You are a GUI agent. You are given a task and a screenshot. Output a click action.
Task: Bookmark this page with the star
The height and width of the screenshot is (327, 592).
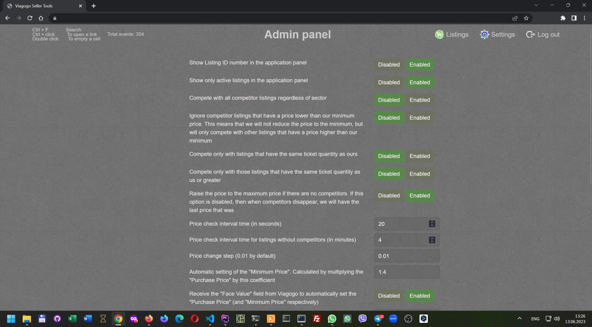coord(526,18)
